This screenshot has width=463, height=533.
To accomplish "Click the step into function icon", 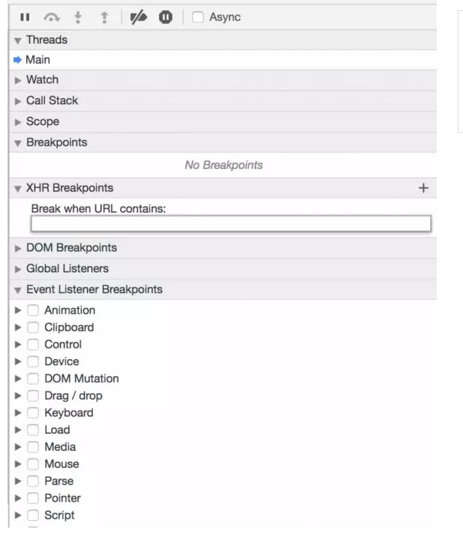I will (78, 17).
